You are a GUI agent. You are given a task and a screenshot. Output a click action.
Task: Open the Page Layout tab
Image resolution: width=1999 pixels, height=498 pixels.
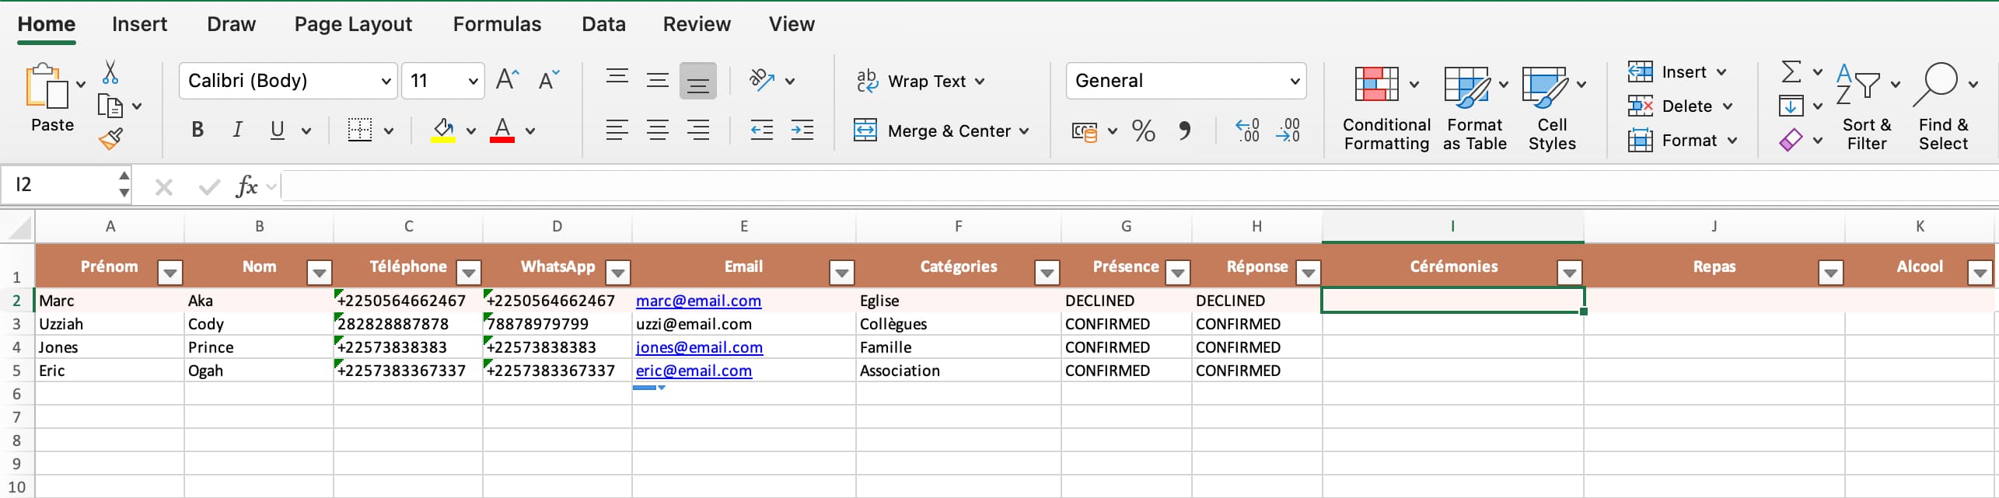point(353,24)
